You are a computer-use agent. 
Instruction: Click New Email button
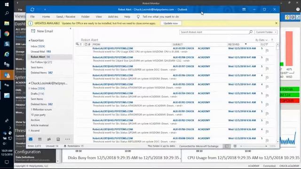(42, 31)
